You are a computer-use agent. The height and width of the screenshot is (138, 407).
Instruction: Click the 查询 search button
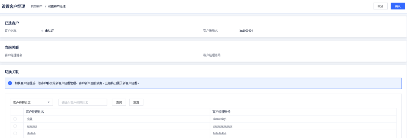pos(119,102)
